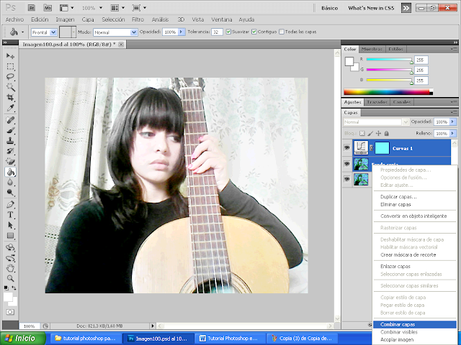Select the Hand tool
The height and width of the screenshot is (345, 461).
click(10, 268)
